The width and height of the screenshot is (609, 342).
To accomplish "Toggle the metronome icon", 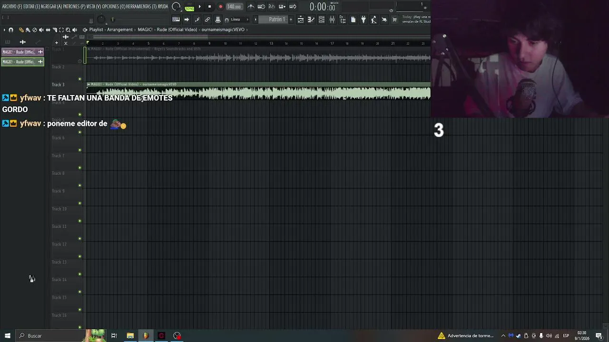I will (251, 7).
